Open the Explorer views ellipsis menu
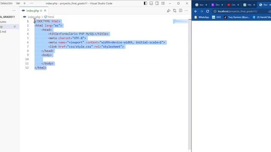271x152 pixels. pos(14,11)
